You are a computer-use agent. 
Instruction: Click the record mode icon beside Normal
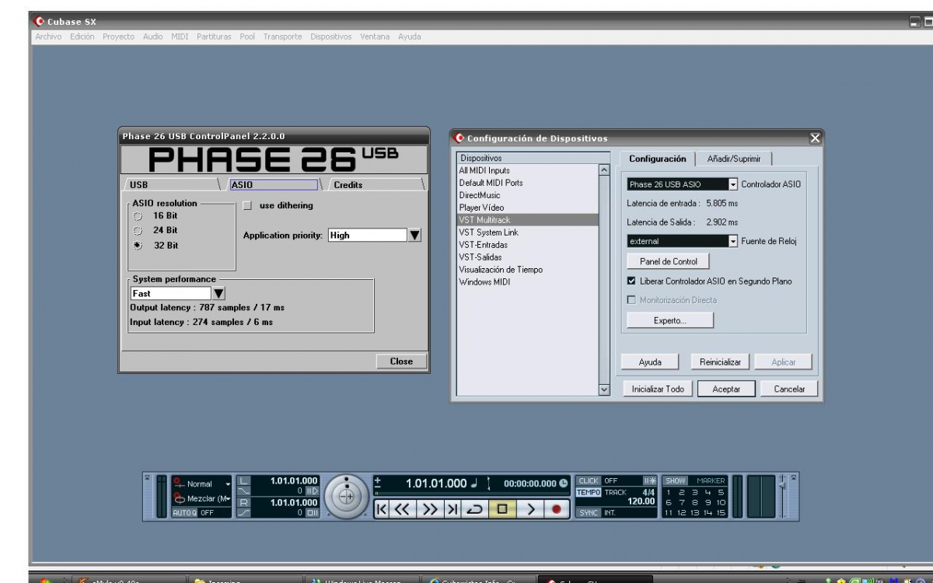[179, 483]
